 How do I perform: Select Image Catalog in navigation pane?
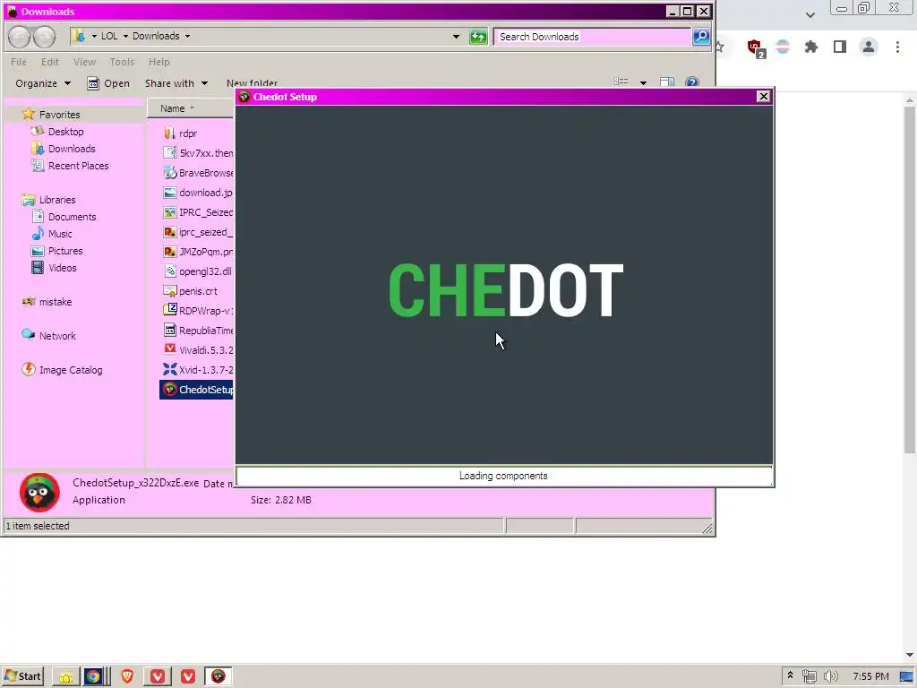62,370
